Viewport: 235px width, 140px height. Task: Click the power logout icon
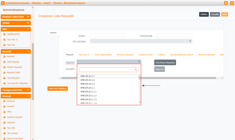[x=232, y=3]
